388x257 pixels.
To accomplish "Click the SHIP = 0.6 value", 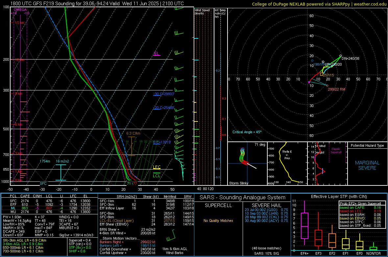I will click(x=77, y=251).
